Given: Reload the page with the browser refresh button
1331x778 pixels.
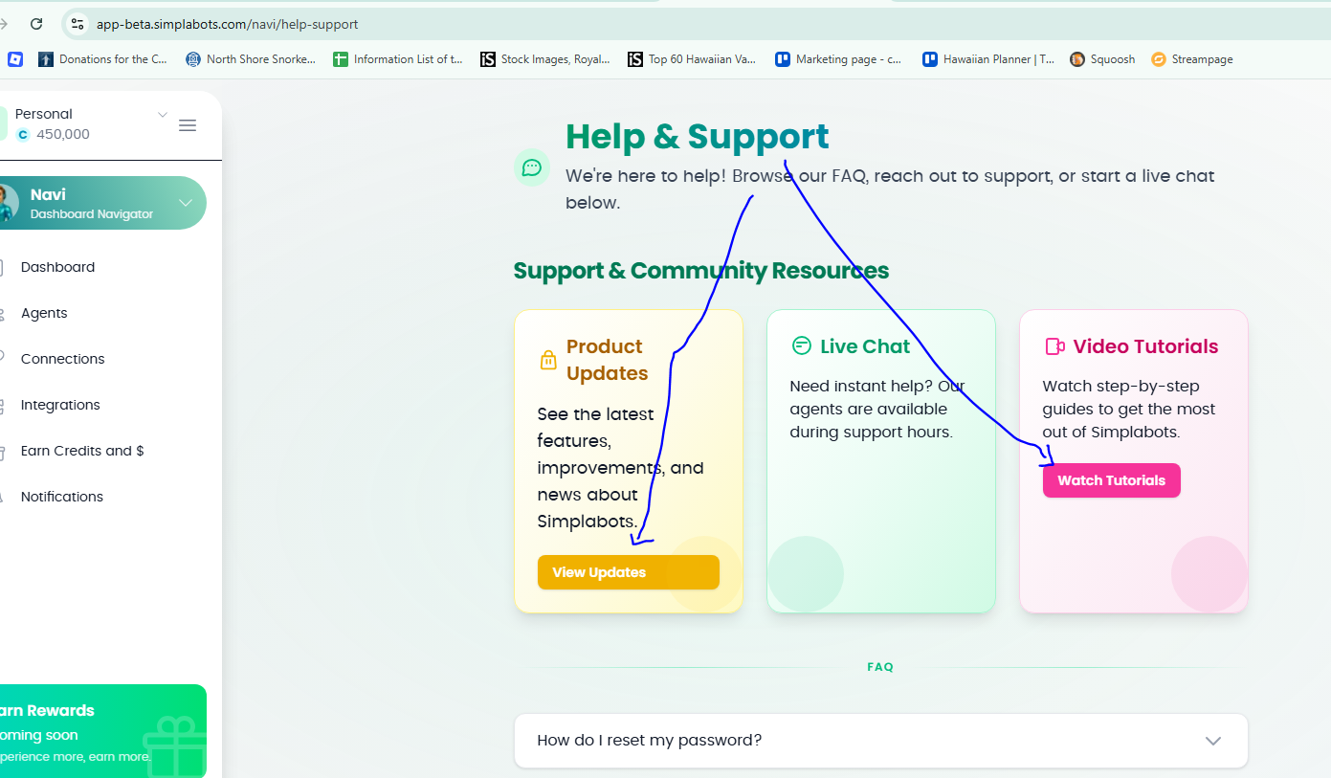Looking at the screenshot, I should click(36, 24).
